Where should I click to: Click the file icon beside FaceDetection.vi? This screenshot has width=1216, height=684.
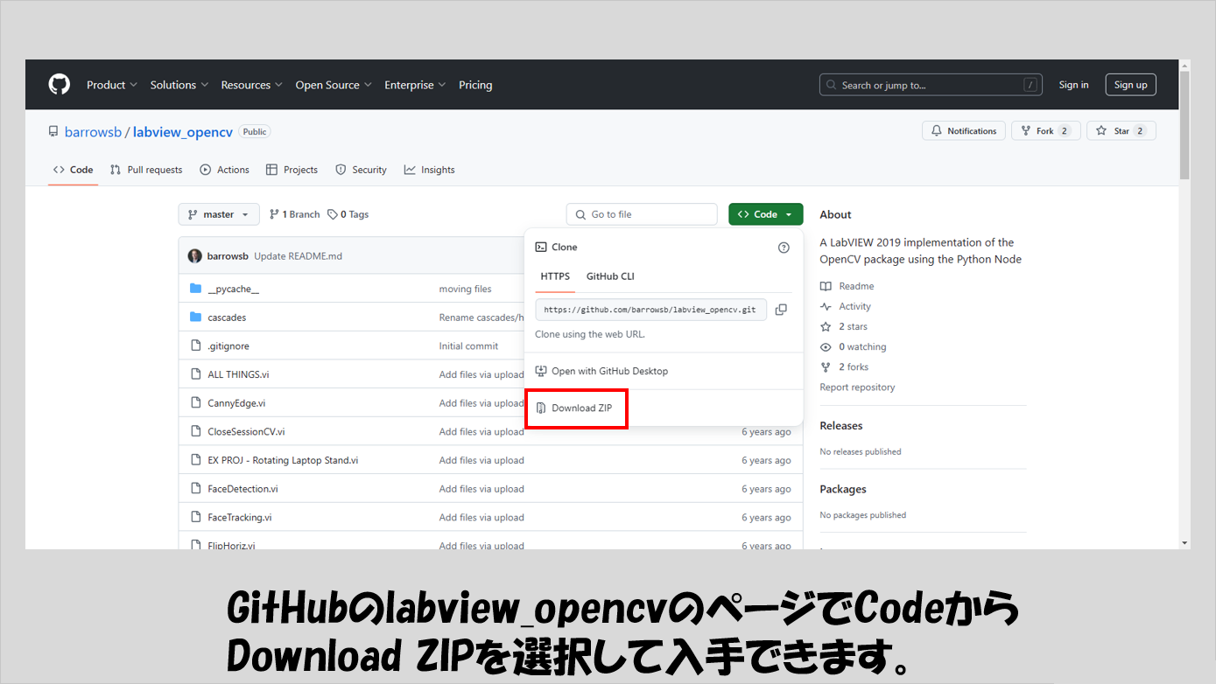click(x=196, y=489)
